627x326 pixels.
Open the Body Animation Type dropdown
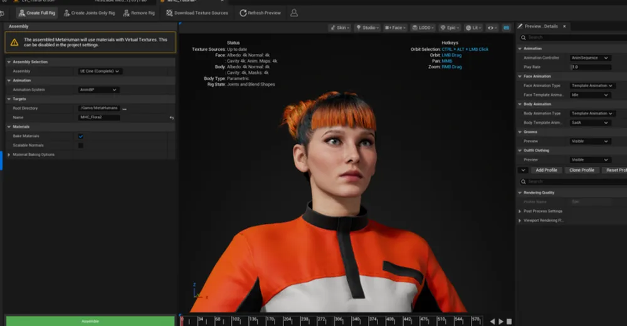pos(593,113)
